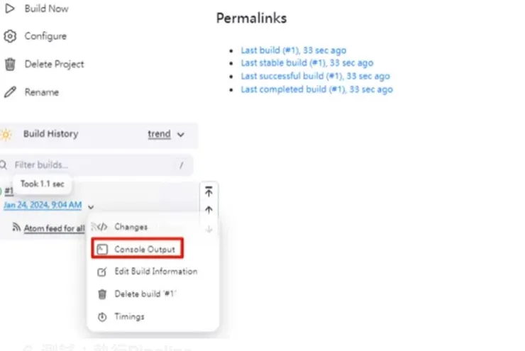Open the Last build (#1) permalink
Viewport: 525px width, 351px height.
click(293, 50)
